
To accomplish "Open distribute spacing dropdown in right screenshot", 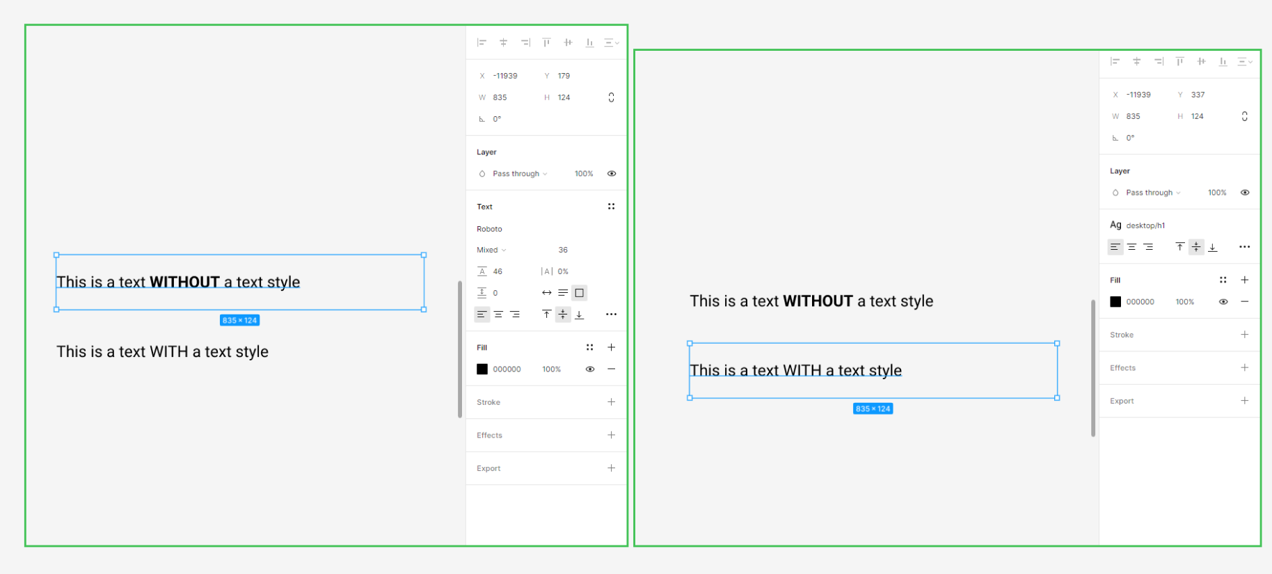I will point(1245,61).
